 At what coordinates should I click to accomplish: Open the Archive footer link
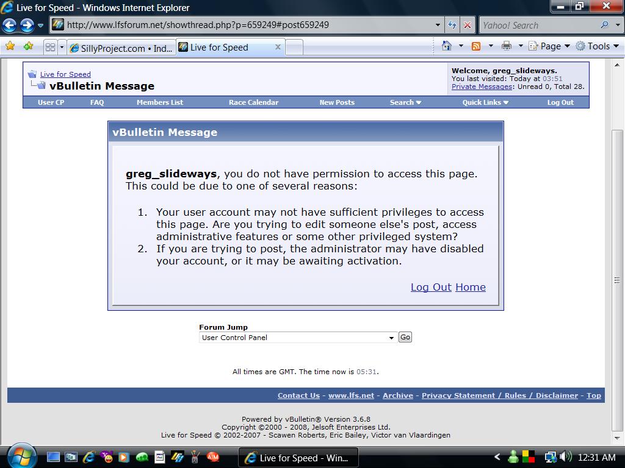(x=398, y=395)
